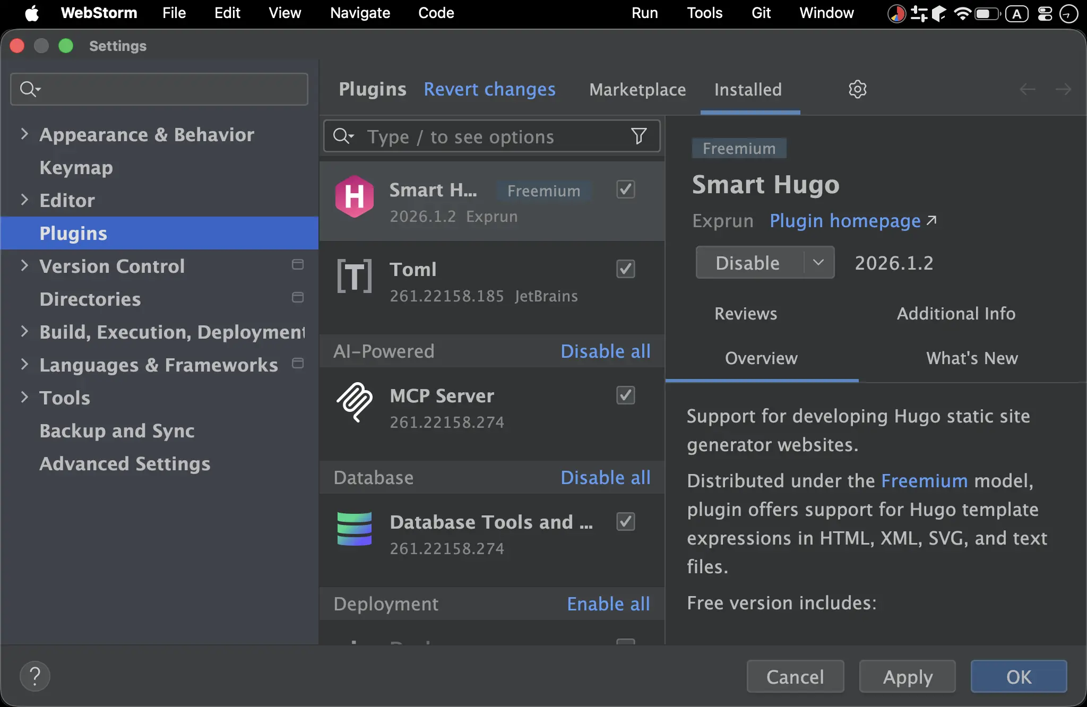Expand the Editor settings node
This screenshot has width=1087, height=707.
tap(24, 200)
